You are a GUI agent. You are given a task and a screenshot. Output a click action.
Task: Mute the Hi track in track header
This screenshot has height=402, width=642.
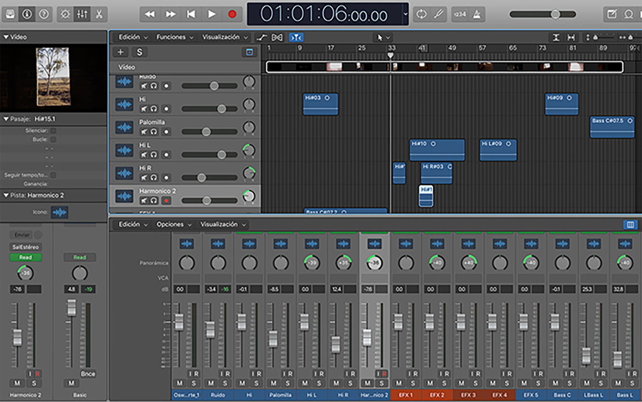coord(144,109)
